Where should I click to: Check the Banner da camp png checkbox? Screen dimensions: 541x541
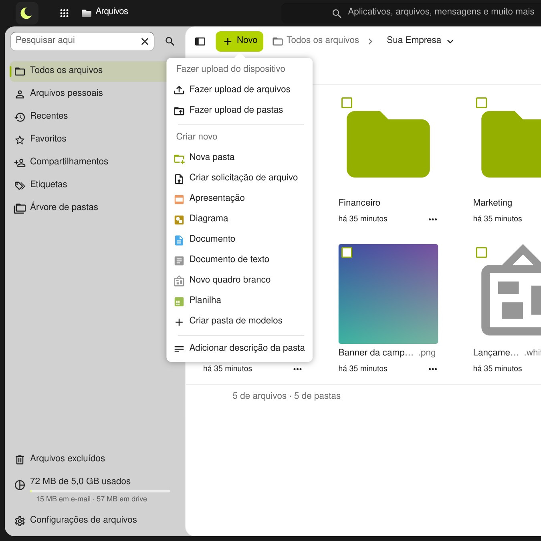[347, 252]
